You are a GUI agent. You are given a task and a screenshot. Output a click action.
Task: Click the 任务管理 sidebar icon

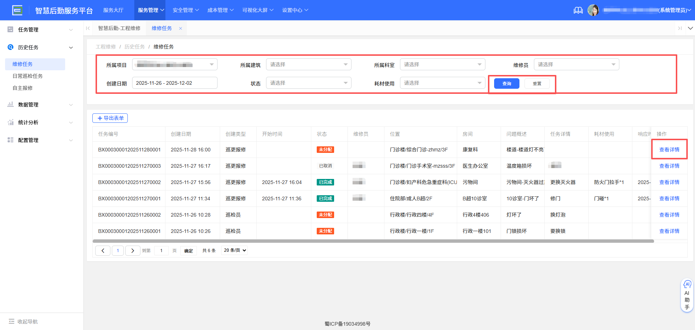[10, 29]
